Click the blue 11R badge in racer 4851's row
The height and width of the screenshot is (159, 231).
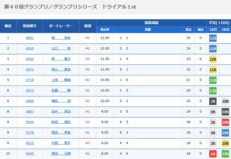[213, 38]
